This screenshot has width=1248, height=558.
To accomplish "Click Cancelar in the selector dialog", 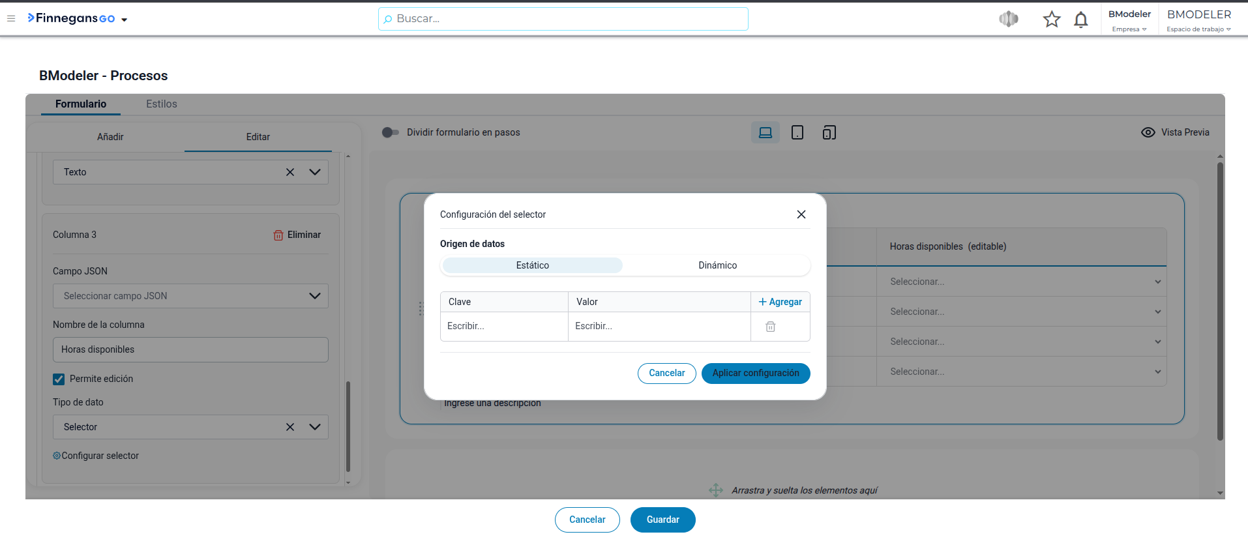I will pos(666,374).
